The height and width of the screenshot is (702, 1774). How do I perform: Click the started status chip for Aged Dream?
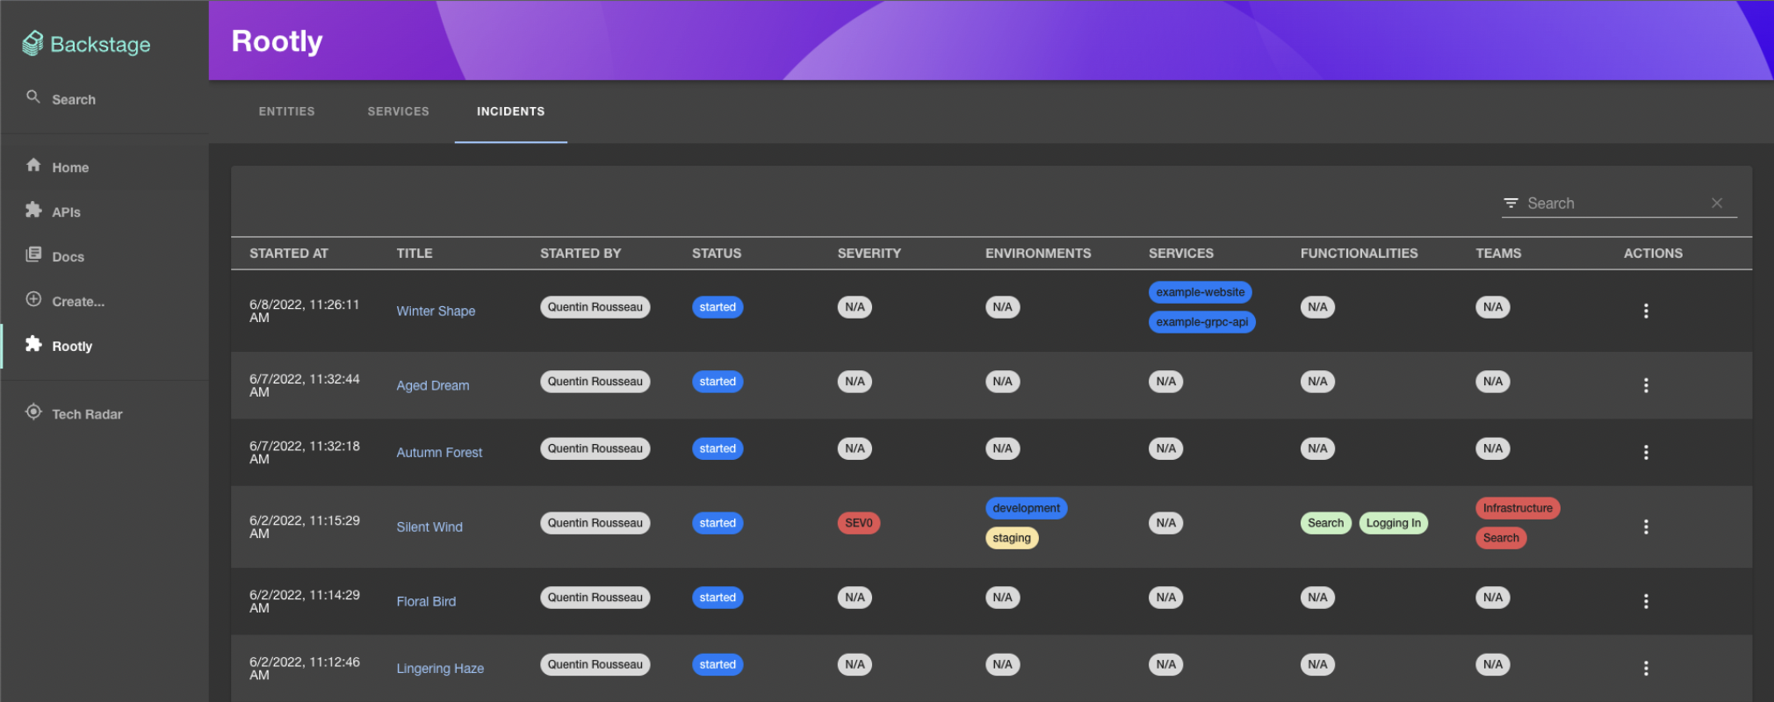[718, 382]
